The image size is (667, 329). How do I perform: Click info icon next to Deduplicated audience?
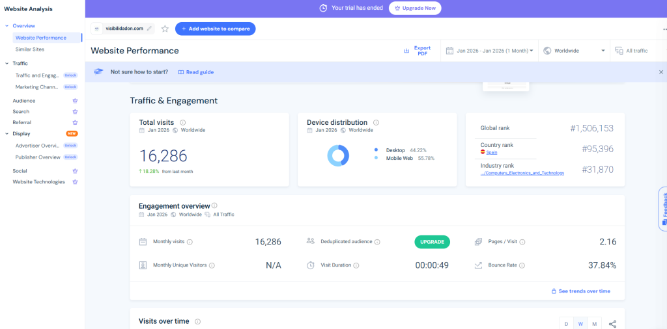377,242
